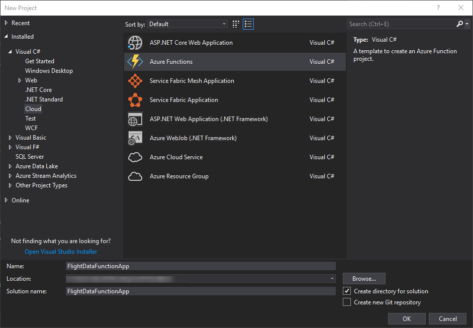The width and height of the screenshot is (473, 328).
Task: Click the Browse... button
Action: coord(364,279)
